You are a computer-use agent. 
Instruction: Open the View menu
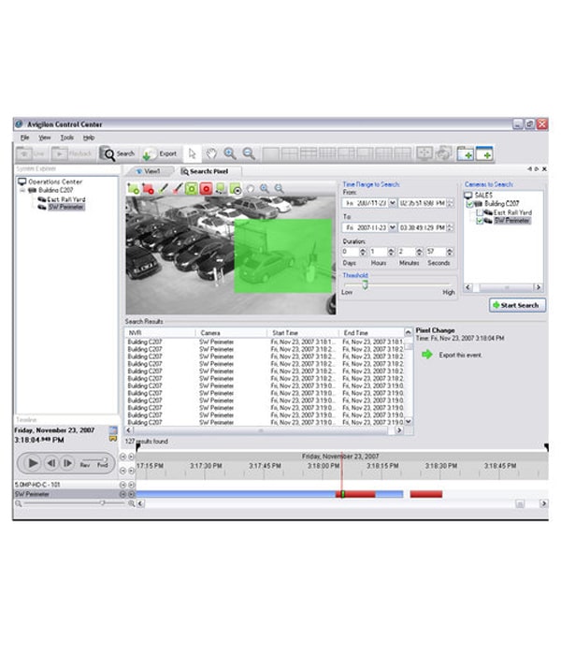pos(44,138)
